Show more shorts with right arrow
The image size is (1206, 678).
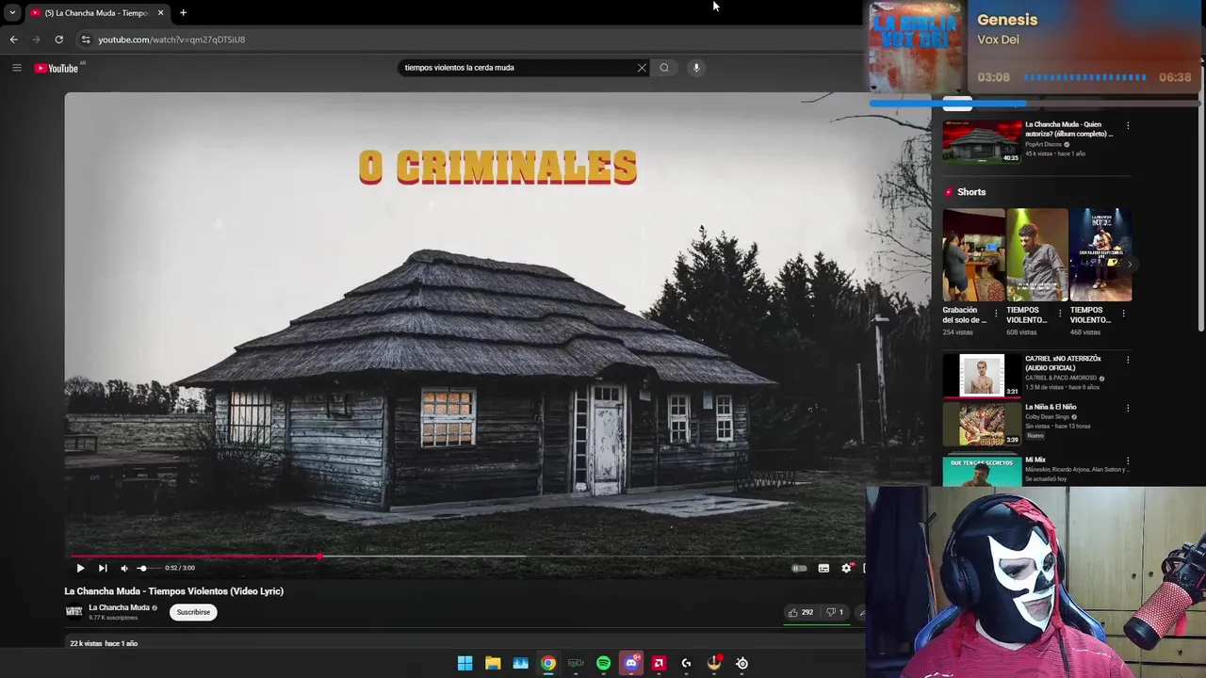click(1129, 264)
